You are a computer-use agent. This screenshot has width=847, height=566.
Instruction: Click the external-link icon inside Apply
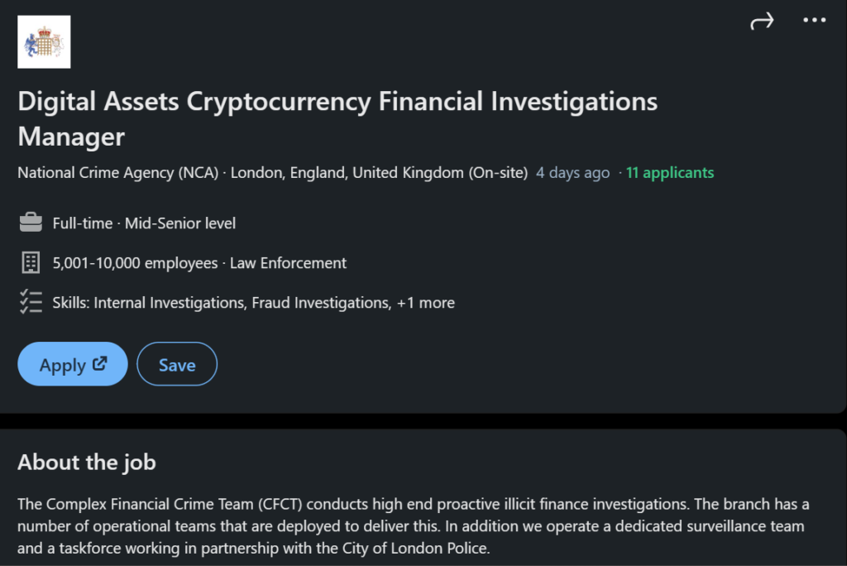point(98,363)
